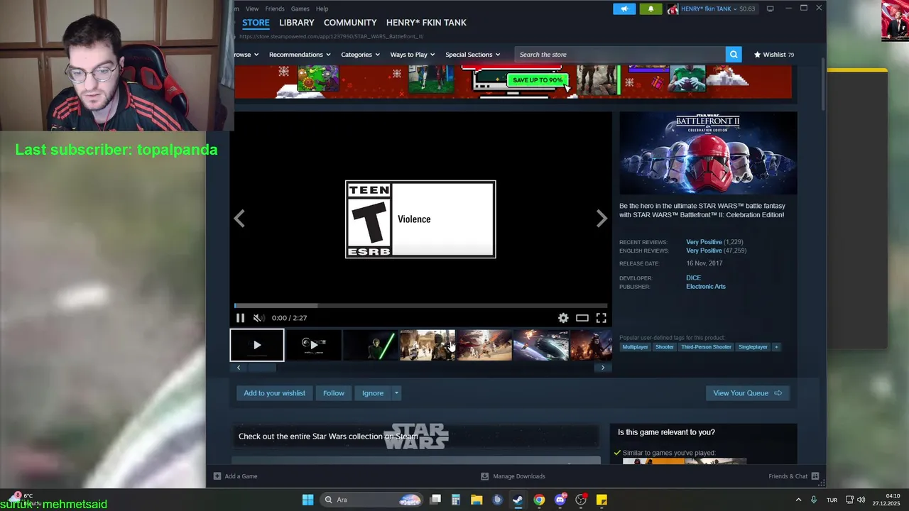Select the second trailer thumbnail
The width and height of the screenshot is (909, 511).
click(x=314, y=345)
